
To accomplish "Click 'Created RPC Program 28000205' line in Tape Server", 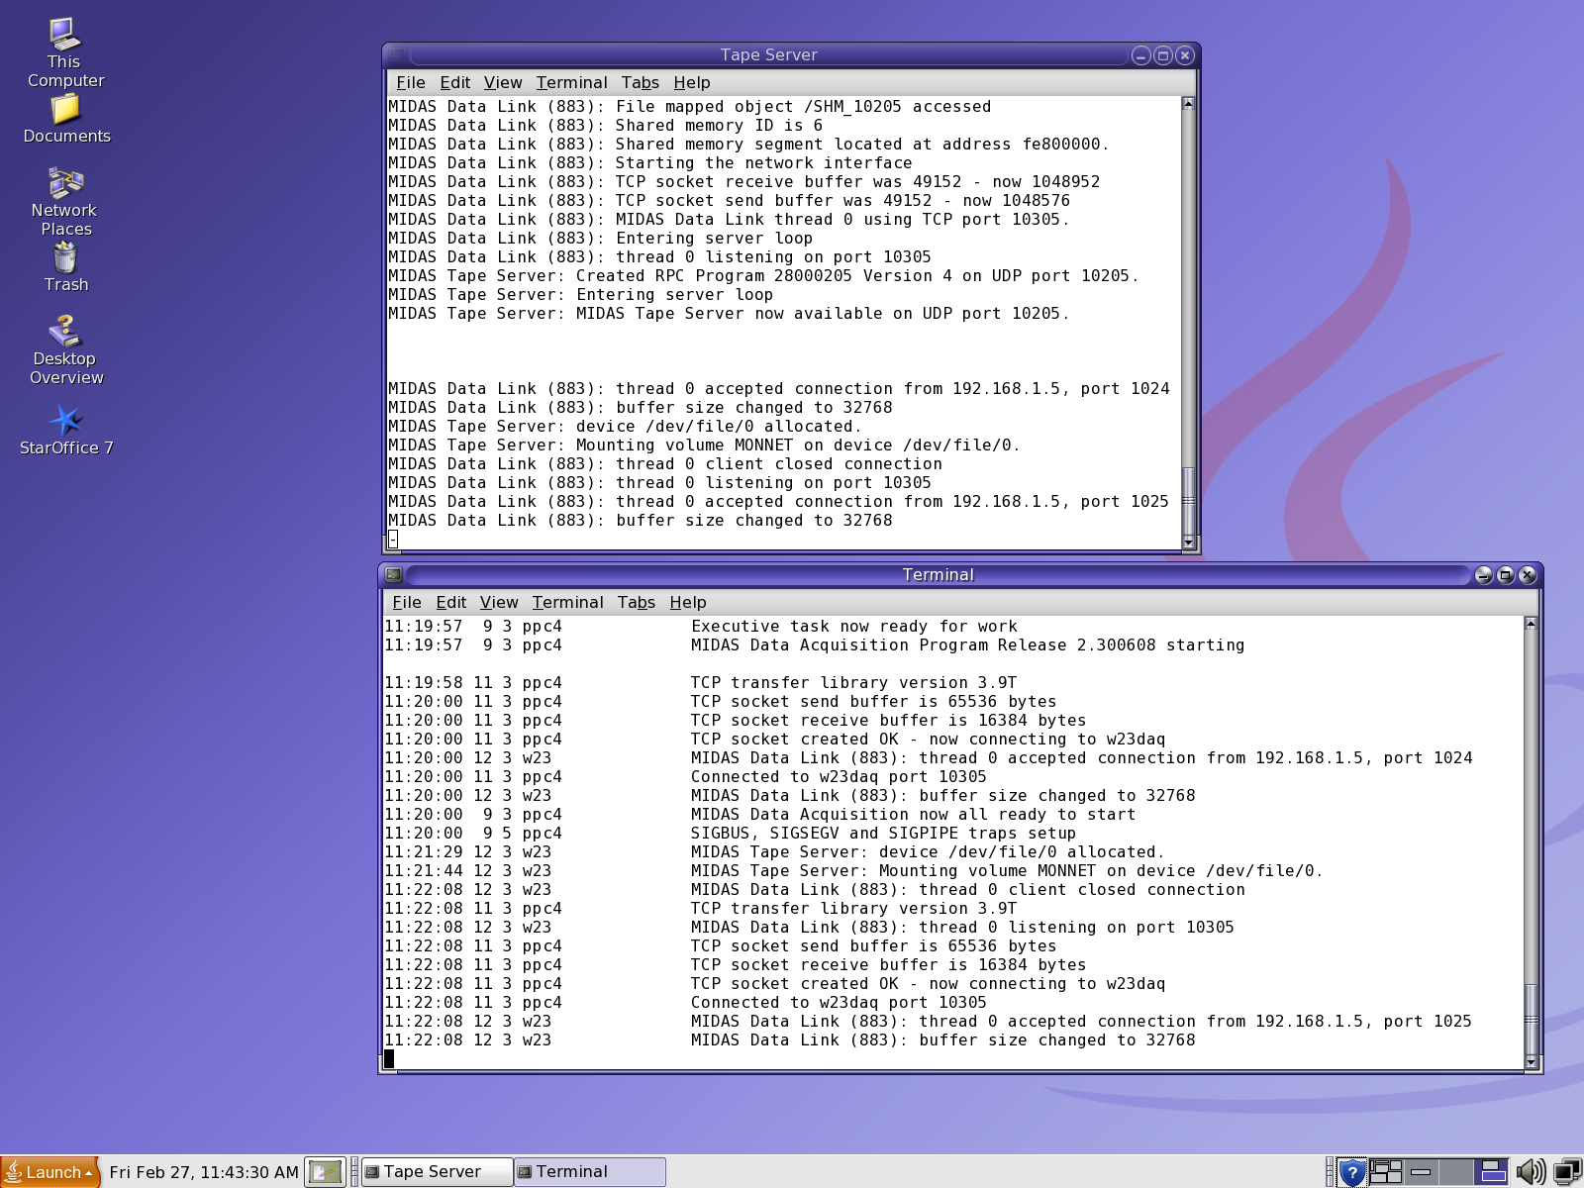I will coord(763,276).
